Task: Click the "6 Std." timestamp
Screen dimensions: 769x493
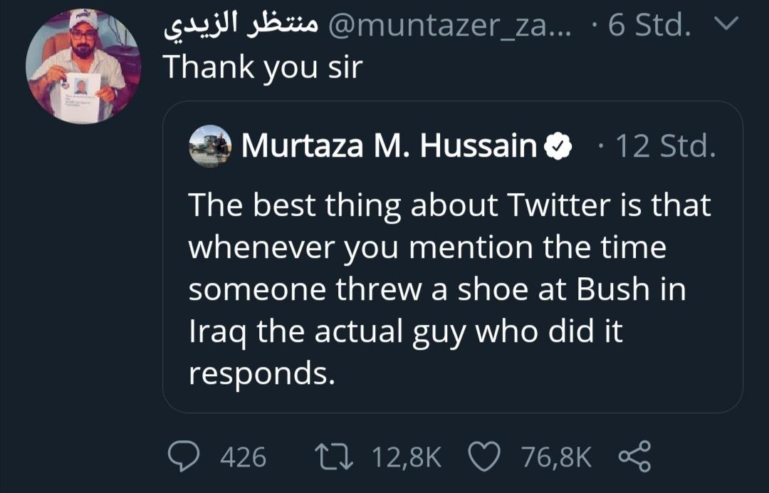Action: pyautogui.click(x=652, y=27)
